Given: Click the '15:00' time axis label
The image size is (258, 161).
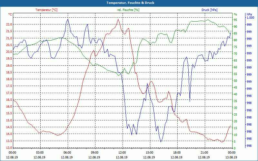Looking at the screenshot, I should (149, 152).
